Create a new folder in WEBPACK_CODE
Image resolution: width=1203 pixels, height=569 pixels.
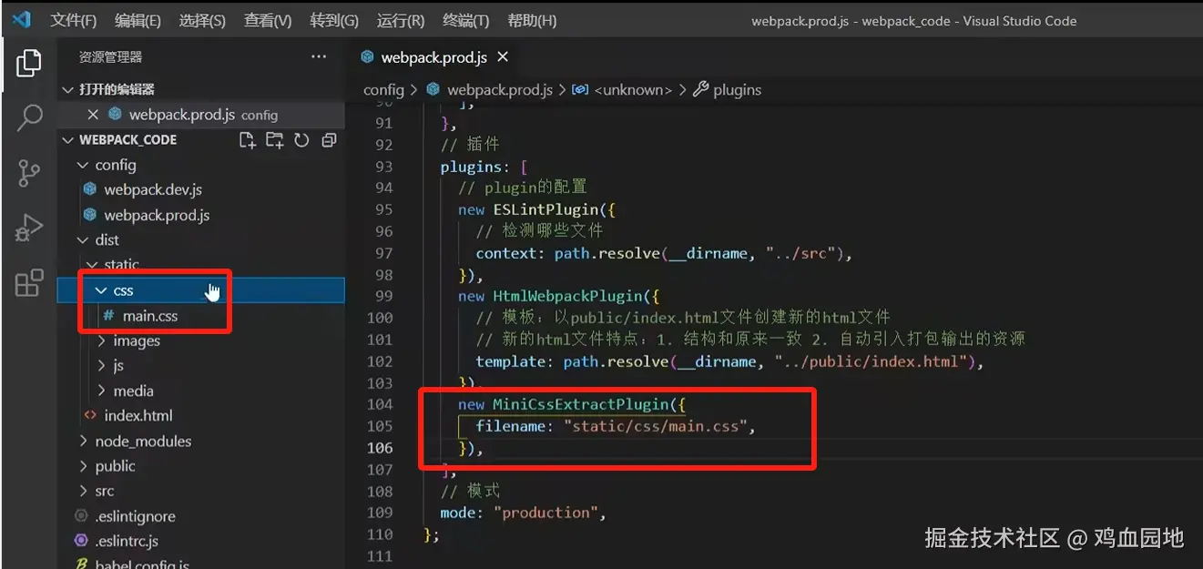[x=274, y=139]
